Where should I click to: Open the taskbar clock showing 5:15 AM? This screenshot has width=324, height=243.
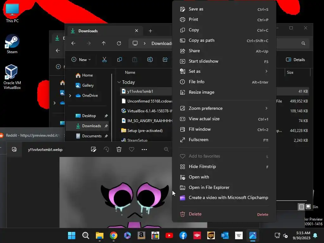coord(301,235)
